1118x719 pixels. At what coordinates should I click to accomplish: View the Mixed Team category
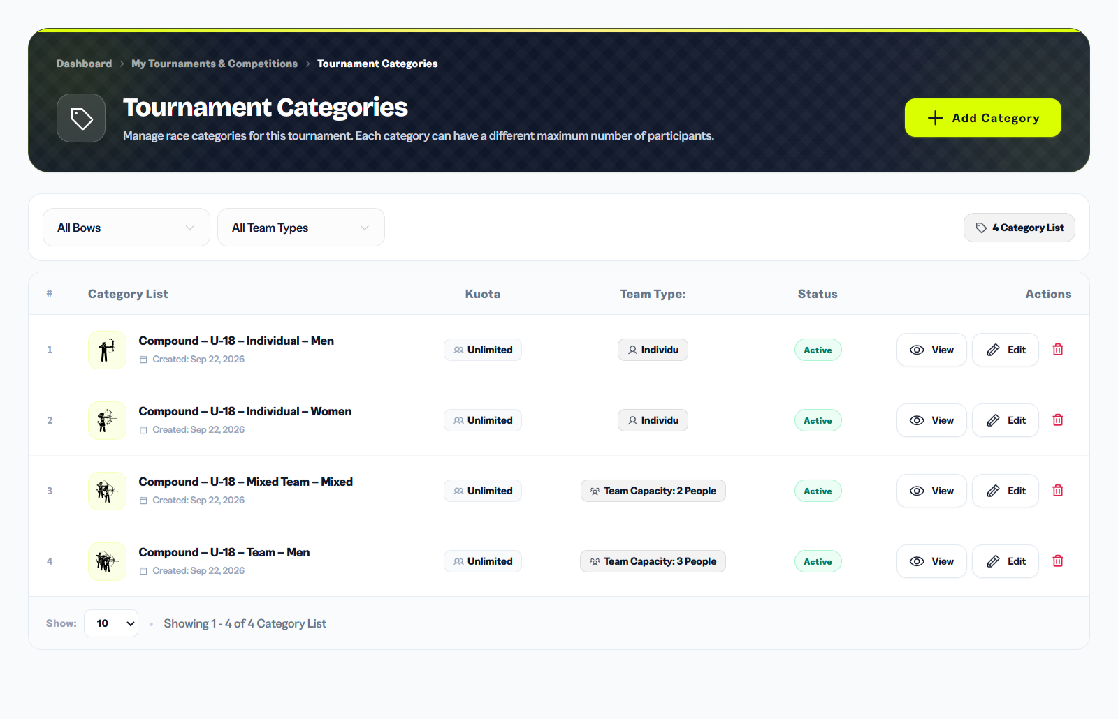pos(931,491)
